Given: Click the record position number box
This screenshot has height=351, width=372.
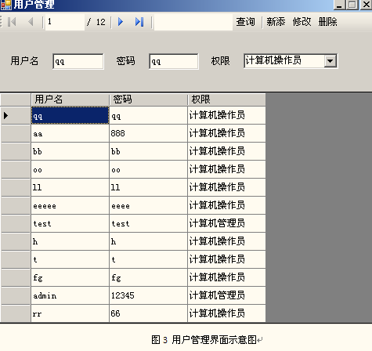Looking at the screenshot, I should point(65,22).
